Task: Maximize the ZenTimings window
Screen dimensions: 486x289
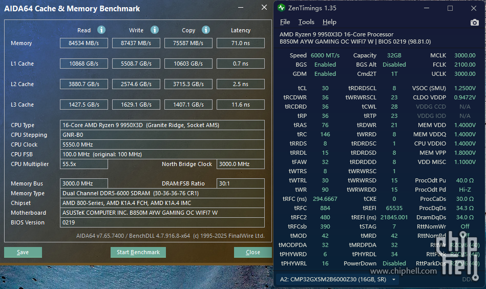Action: click(450, 8)
